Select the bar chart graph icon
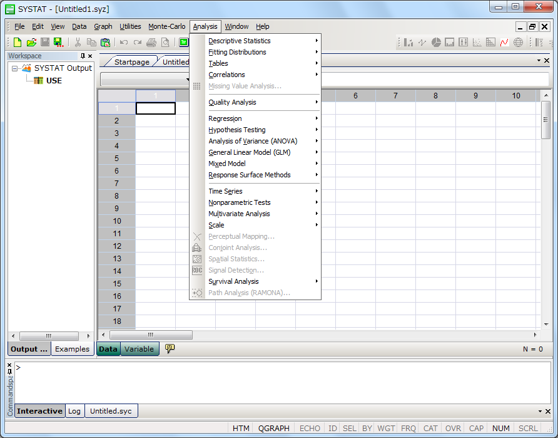Image resolution: width=558 pixels, height=438 pixels. (x=408, y=43)
